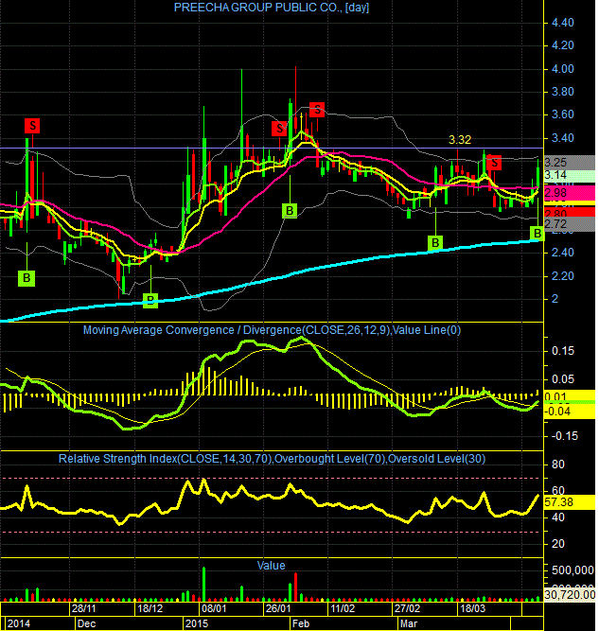The height and width of the screenshot is (631, 599).
Task: Click the Feb month label
Action: (x=301, y=623)
